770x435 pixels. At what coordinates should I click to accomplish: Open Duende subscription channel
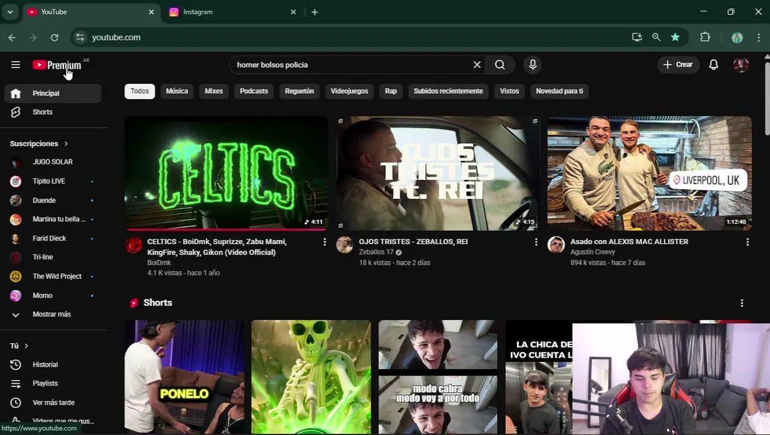pos(53,200)
